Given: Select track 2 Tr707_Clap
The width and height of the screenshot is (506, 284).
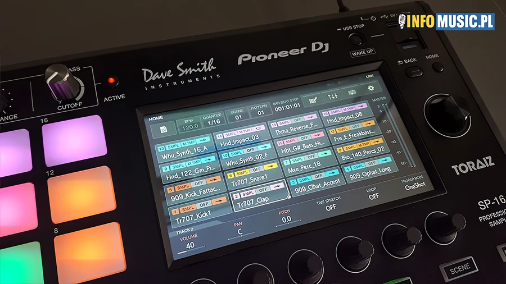Looking at the screenshot, I should click(x=260, y=195).
